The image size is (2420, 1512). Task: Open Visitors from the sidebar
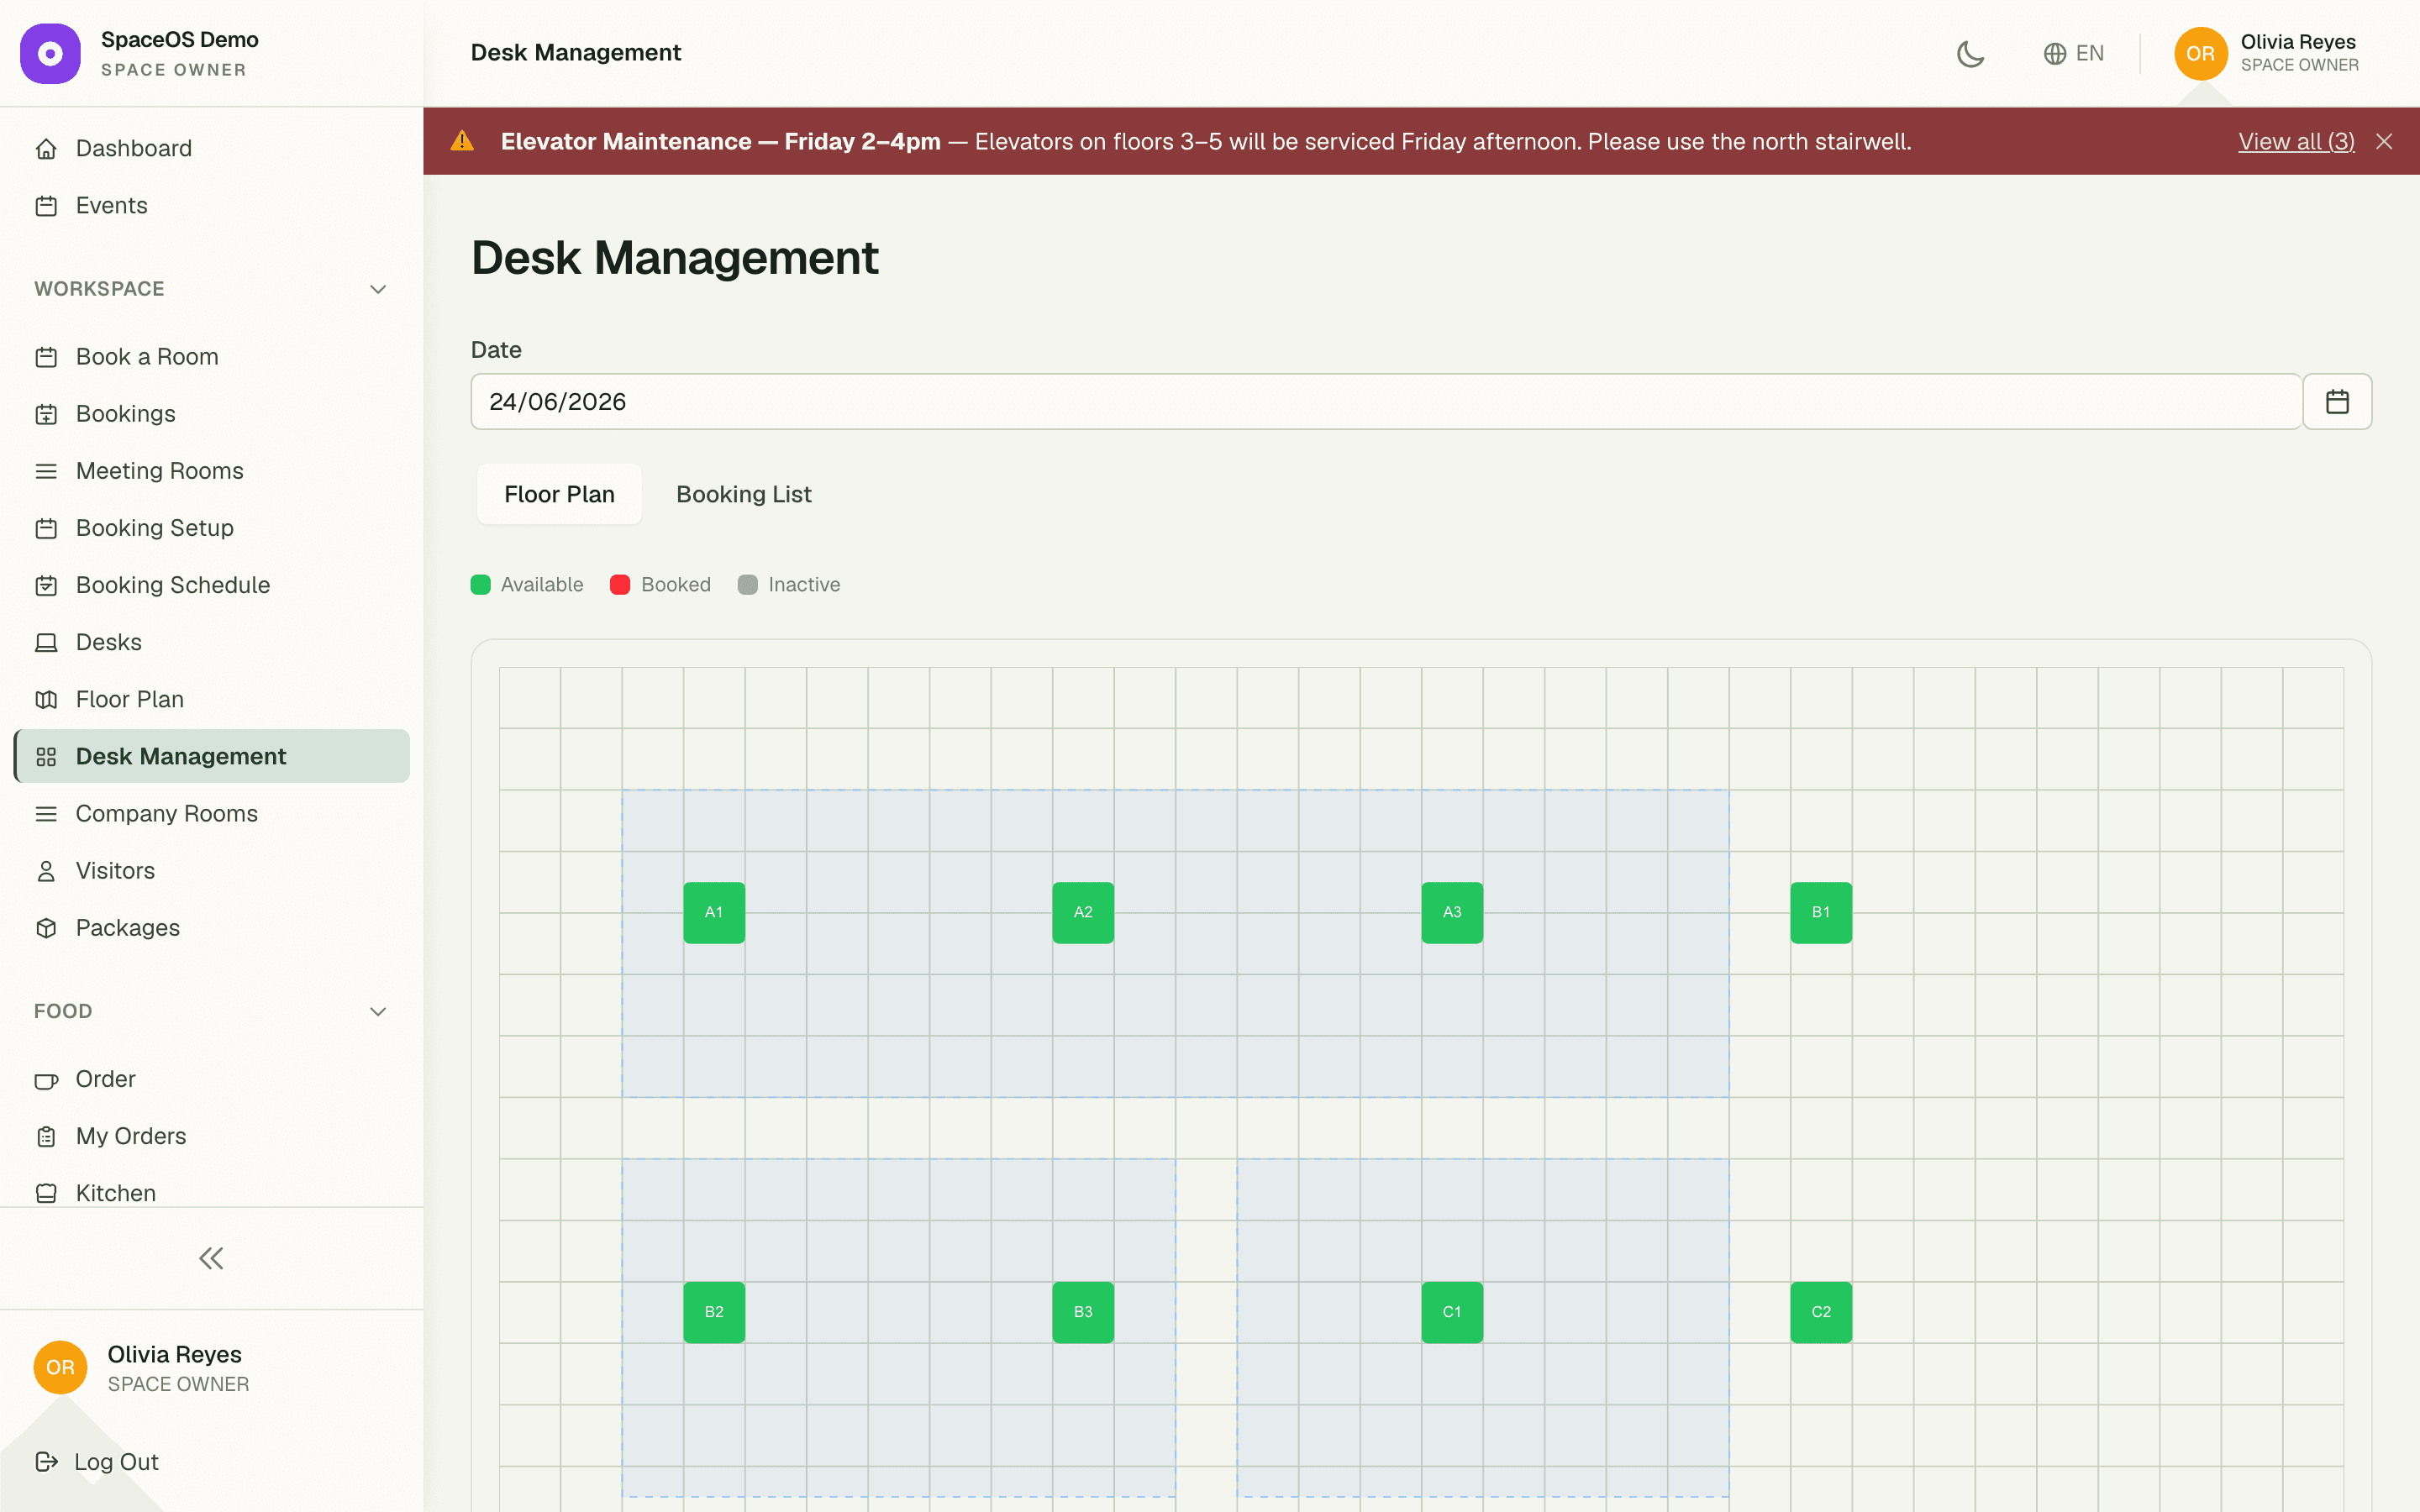pos(211,871)
